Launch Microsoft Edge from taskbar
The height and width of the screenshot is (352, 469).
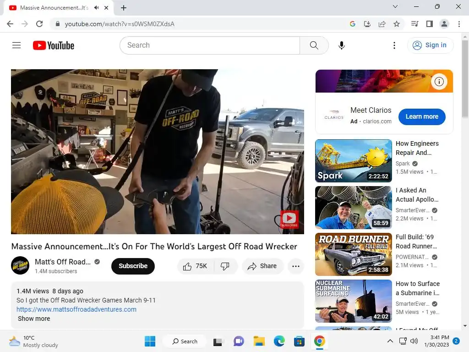(x=279, y=341)
